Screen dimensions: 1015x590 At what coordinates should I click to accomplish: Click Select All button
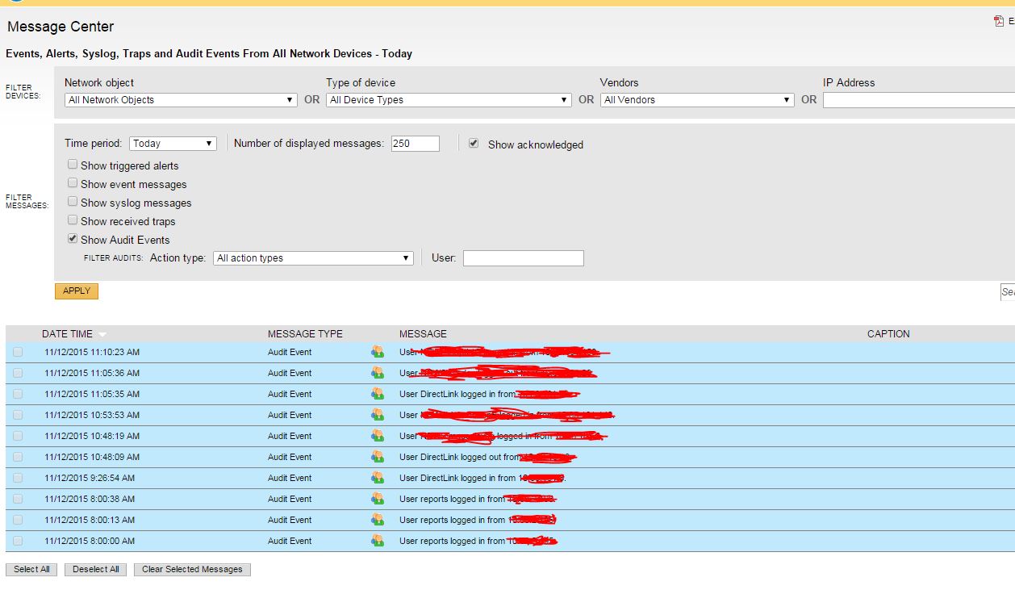31,569
